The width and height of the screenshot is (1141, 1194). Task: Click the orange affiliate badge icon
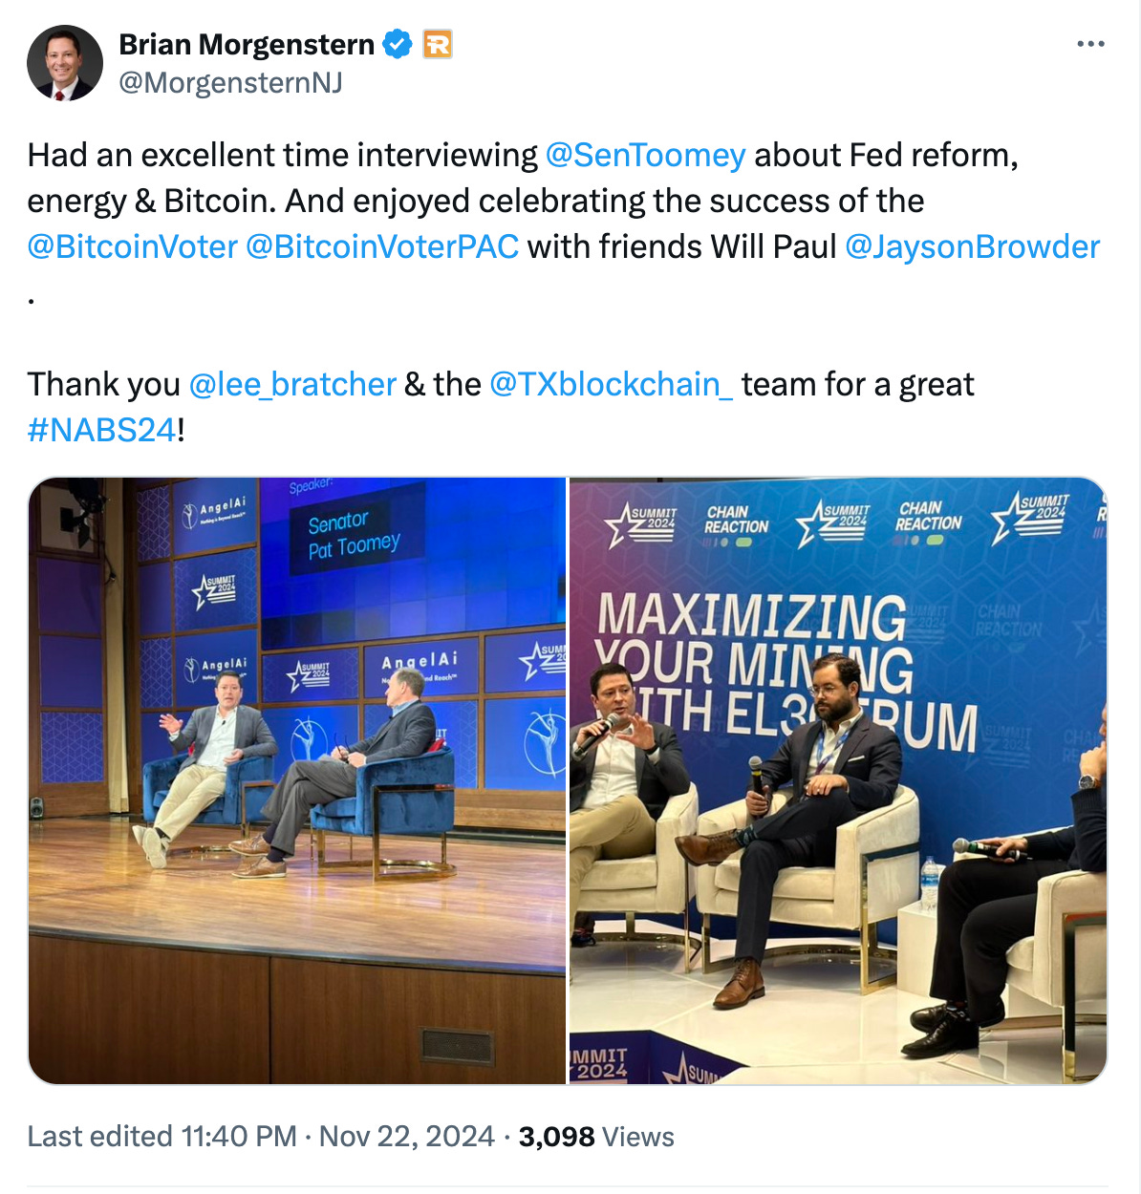(438, 44)
